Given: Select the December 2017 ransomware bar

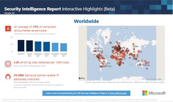Looking at the screenshot, I should (x=64, y=47).
